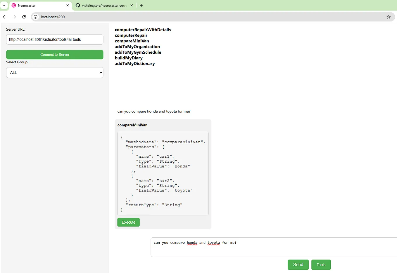This screenshot has height=273, width=397.
Task: Open a new tab with the plus icon
Action: tap(141, 5)
